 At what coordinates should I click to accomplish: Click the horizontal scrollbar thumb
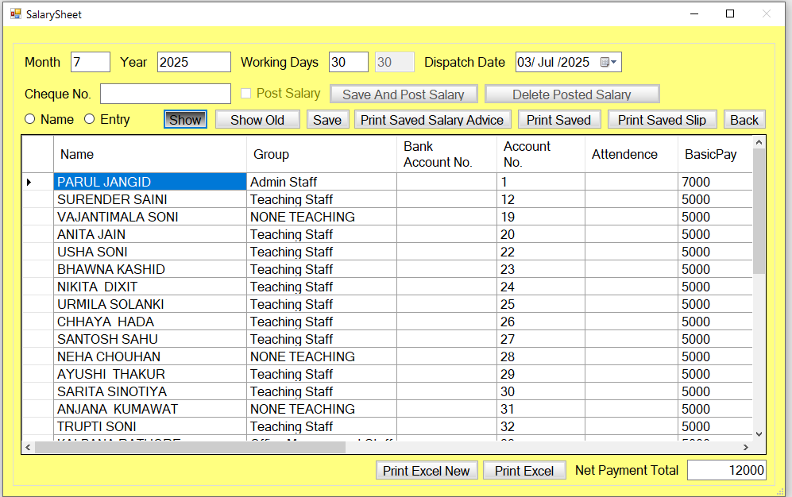(x=191, y=447)
